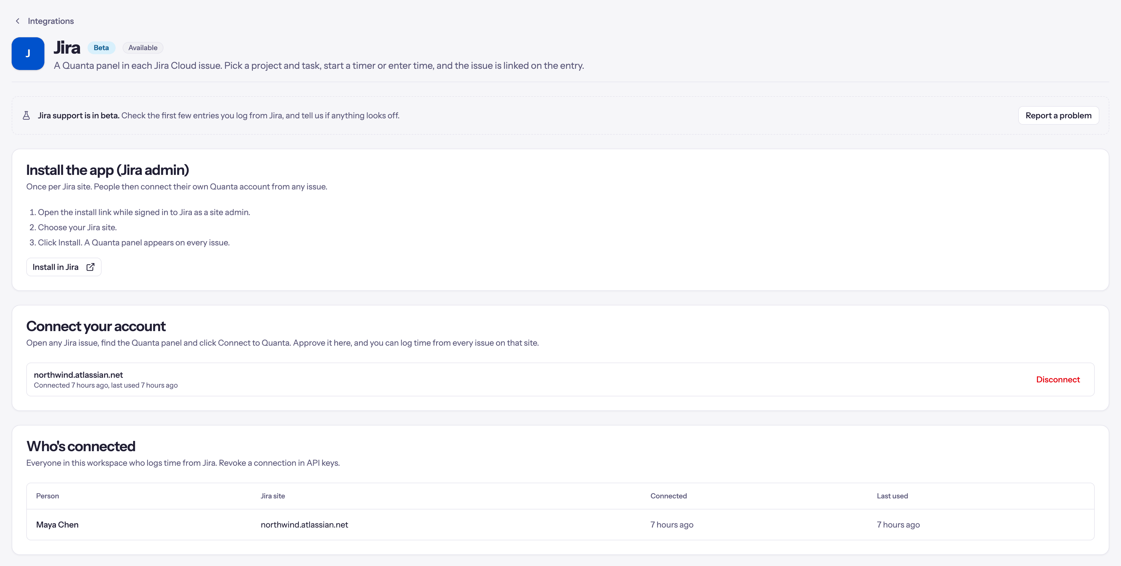Click 'Jira support is in beta.' text

pos(78,115)
